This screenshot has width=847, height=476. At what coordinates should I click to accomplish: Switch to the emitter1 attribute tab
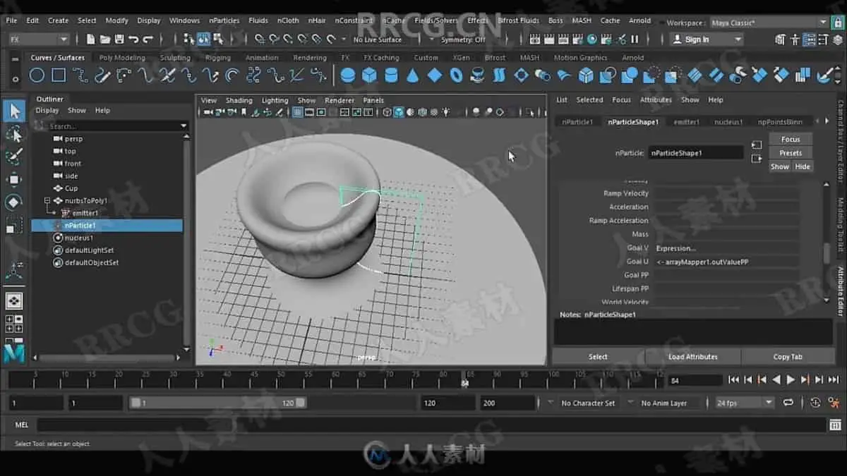pyautogui.click(x=686, y=122)
